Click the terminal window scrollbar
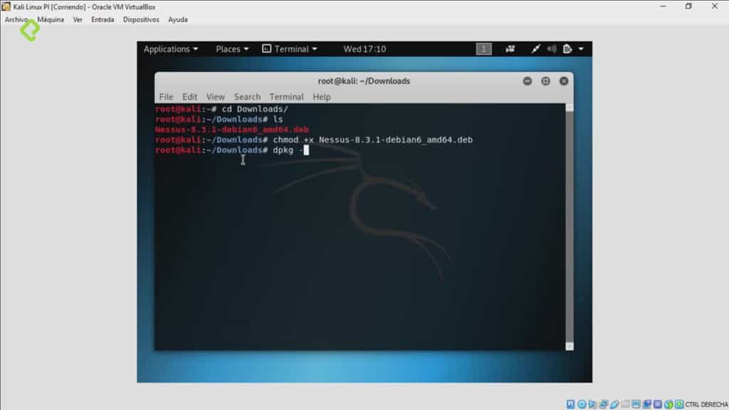The image size is (729, 410). (x=567, y=214)
